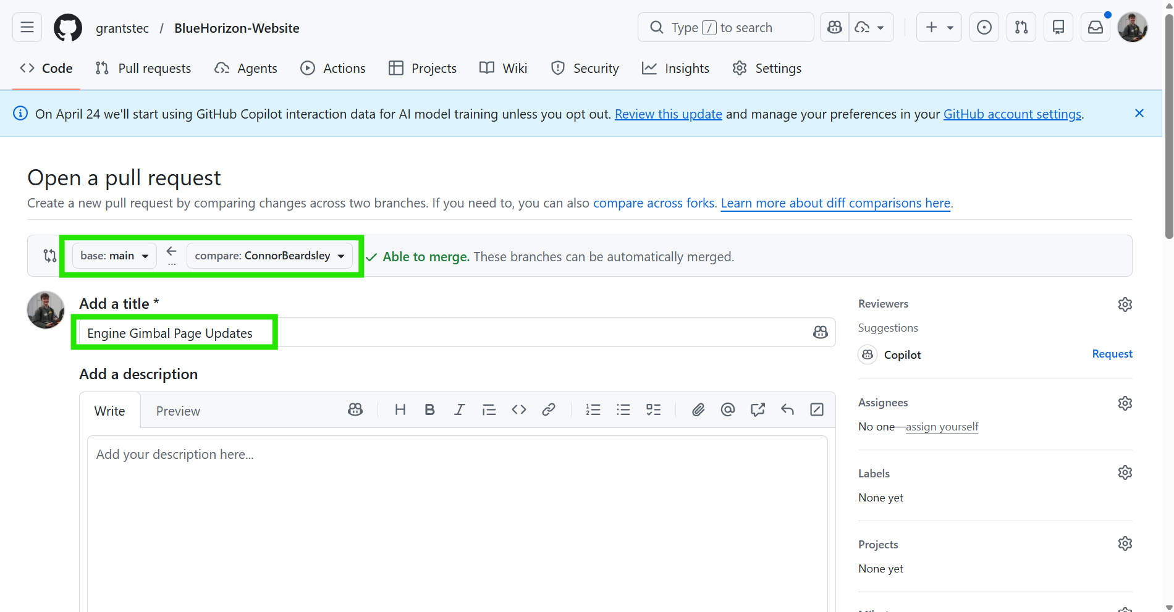The height and width of the screenshot is (612, 1174).
Task: Open the Insights repository tab
Action: click(x=675, y=69)
